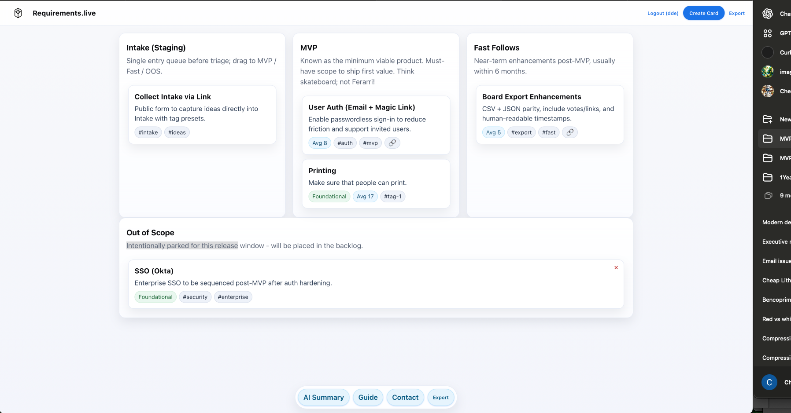Open link icon on Board Export Enhancements card
This screenshot has width=791, height=413.
point(569,132)
